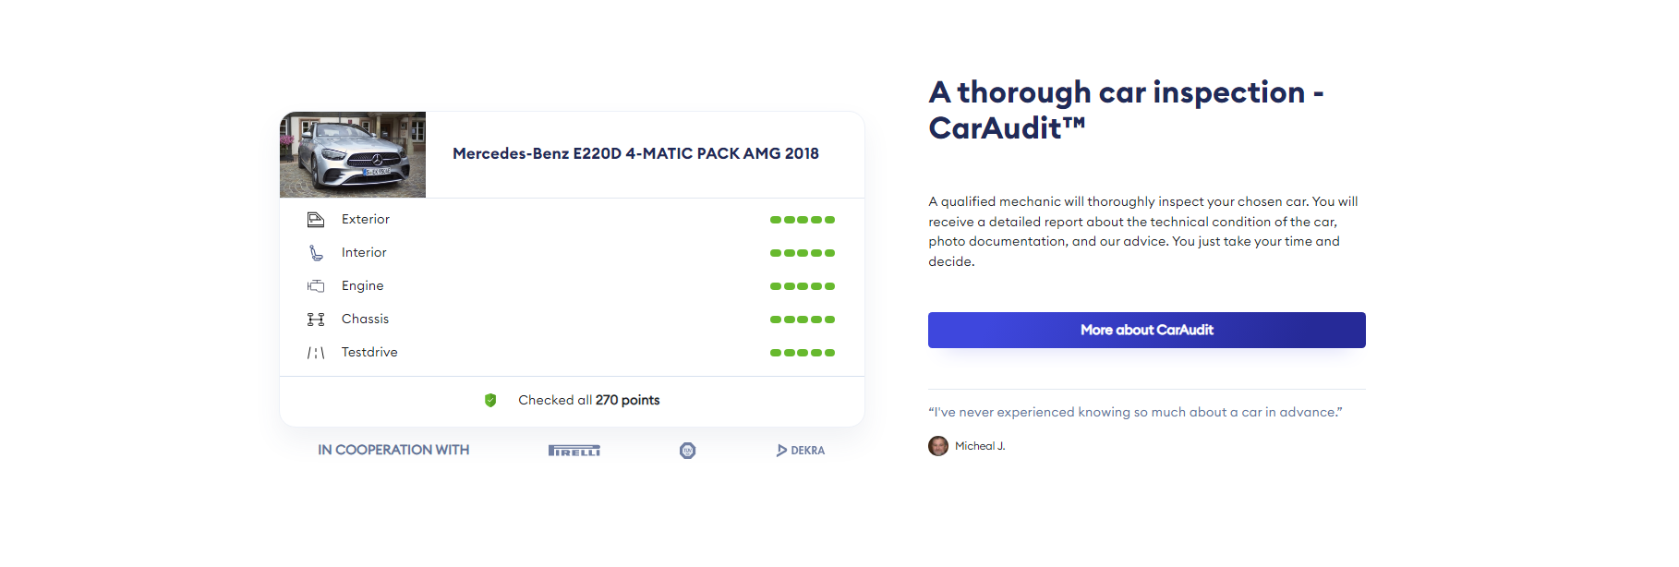Click the Interior rating green dots
The height and width of the screenshot is (567, 1679).
click(802, 253)
